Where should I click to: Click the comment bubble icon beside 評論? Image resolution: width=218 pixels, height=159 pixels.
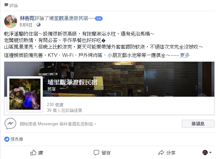(6, 5)
